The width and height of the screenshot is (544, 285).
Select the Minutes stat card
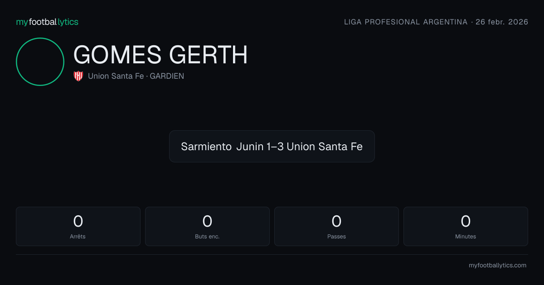(x=466, y=226)
